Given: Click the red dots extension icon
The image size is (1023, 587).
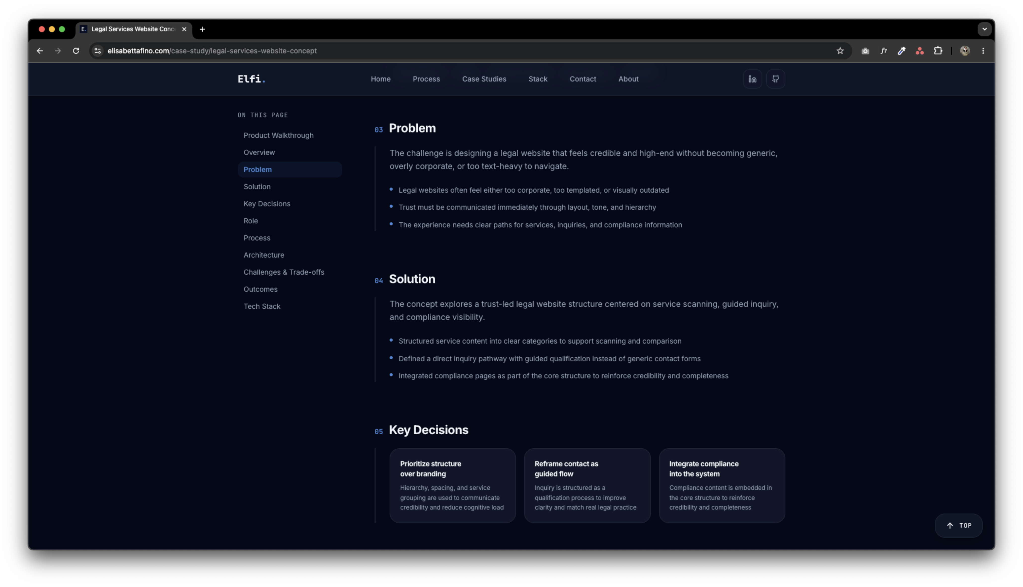Looking at the screenshot, I should pos(920,51).
